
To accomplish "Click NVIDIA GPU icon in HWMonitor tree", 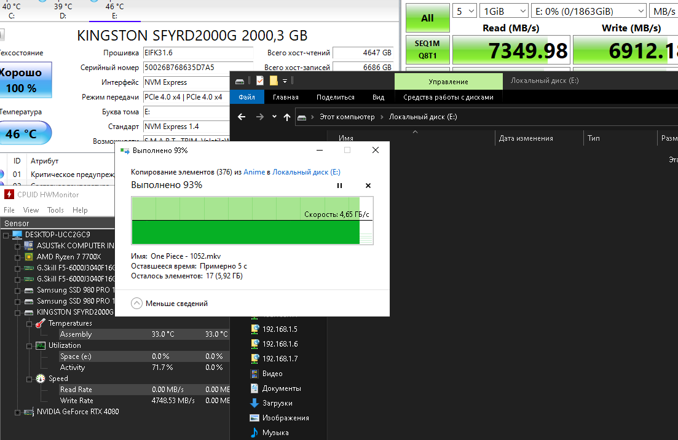I will 29,412.
